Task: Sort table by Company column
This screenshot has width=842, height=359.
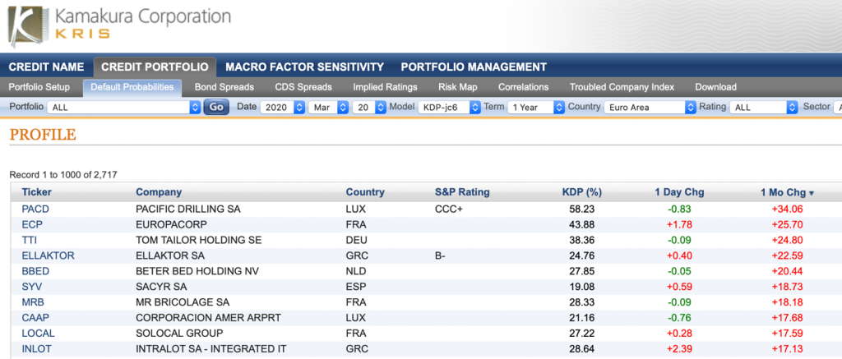Action: tap(159, 192)
